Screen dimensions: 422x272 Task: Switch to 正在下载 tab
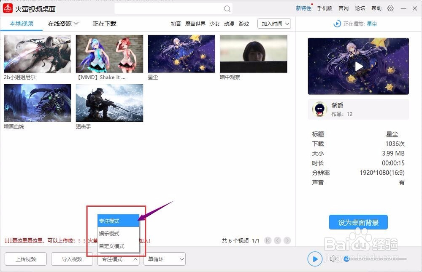tap(104, 24)
